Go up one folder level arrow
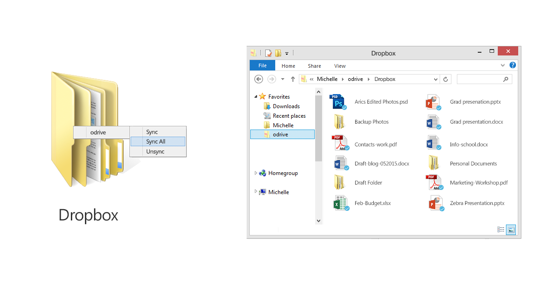This screenshot has width=545, height=285. 292,79
